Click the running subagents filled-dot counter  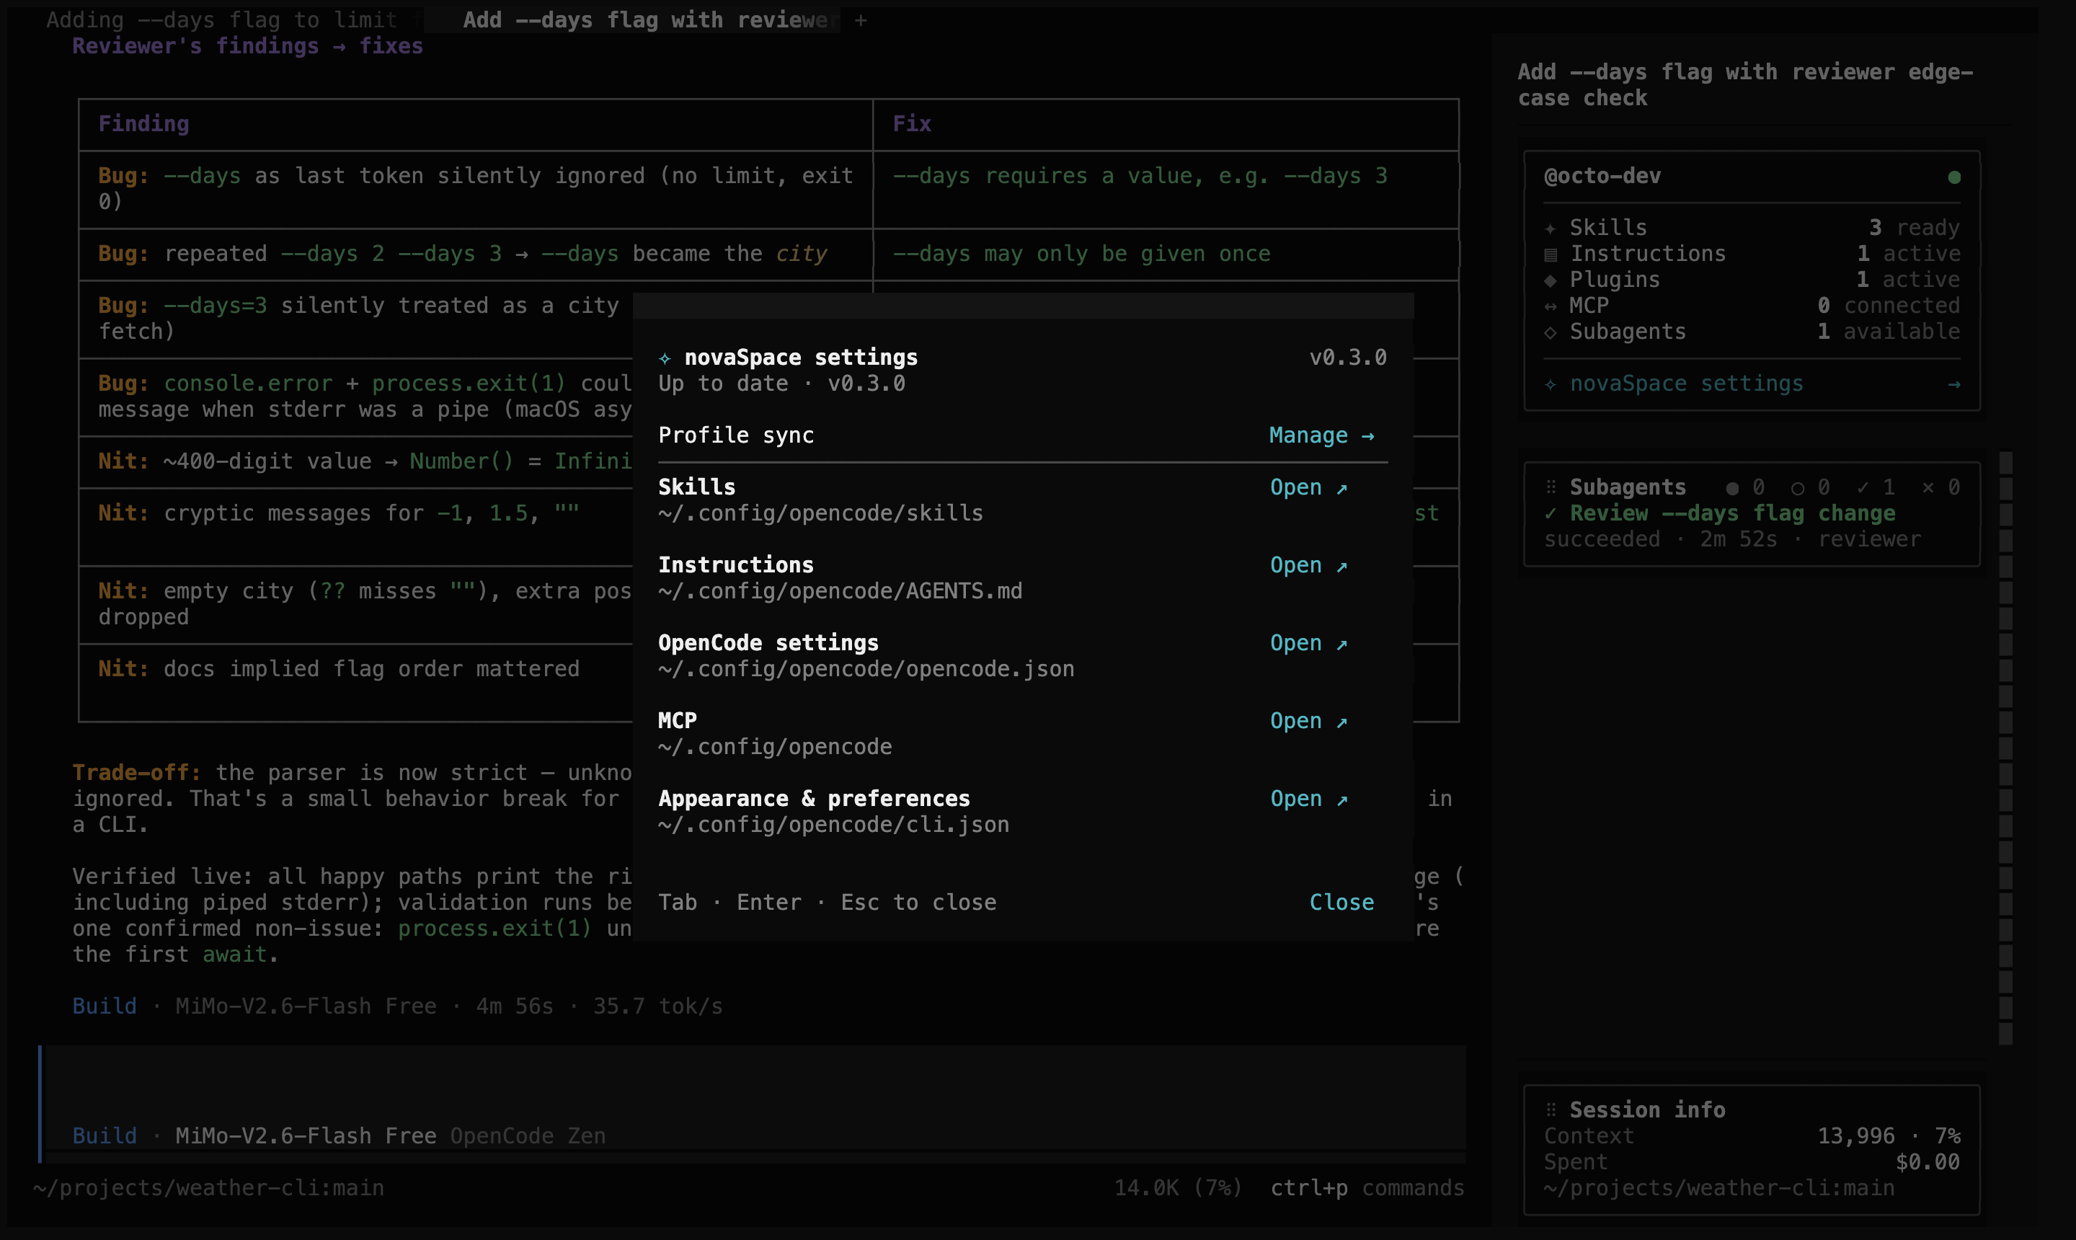click(1745, 487)
